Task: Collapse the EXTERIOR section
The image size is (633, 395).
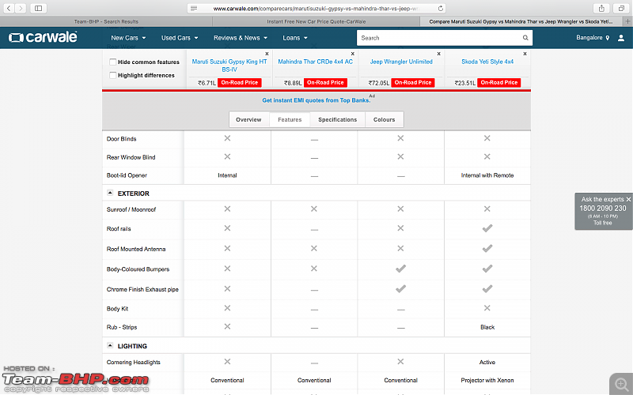Action: point(110,193)
